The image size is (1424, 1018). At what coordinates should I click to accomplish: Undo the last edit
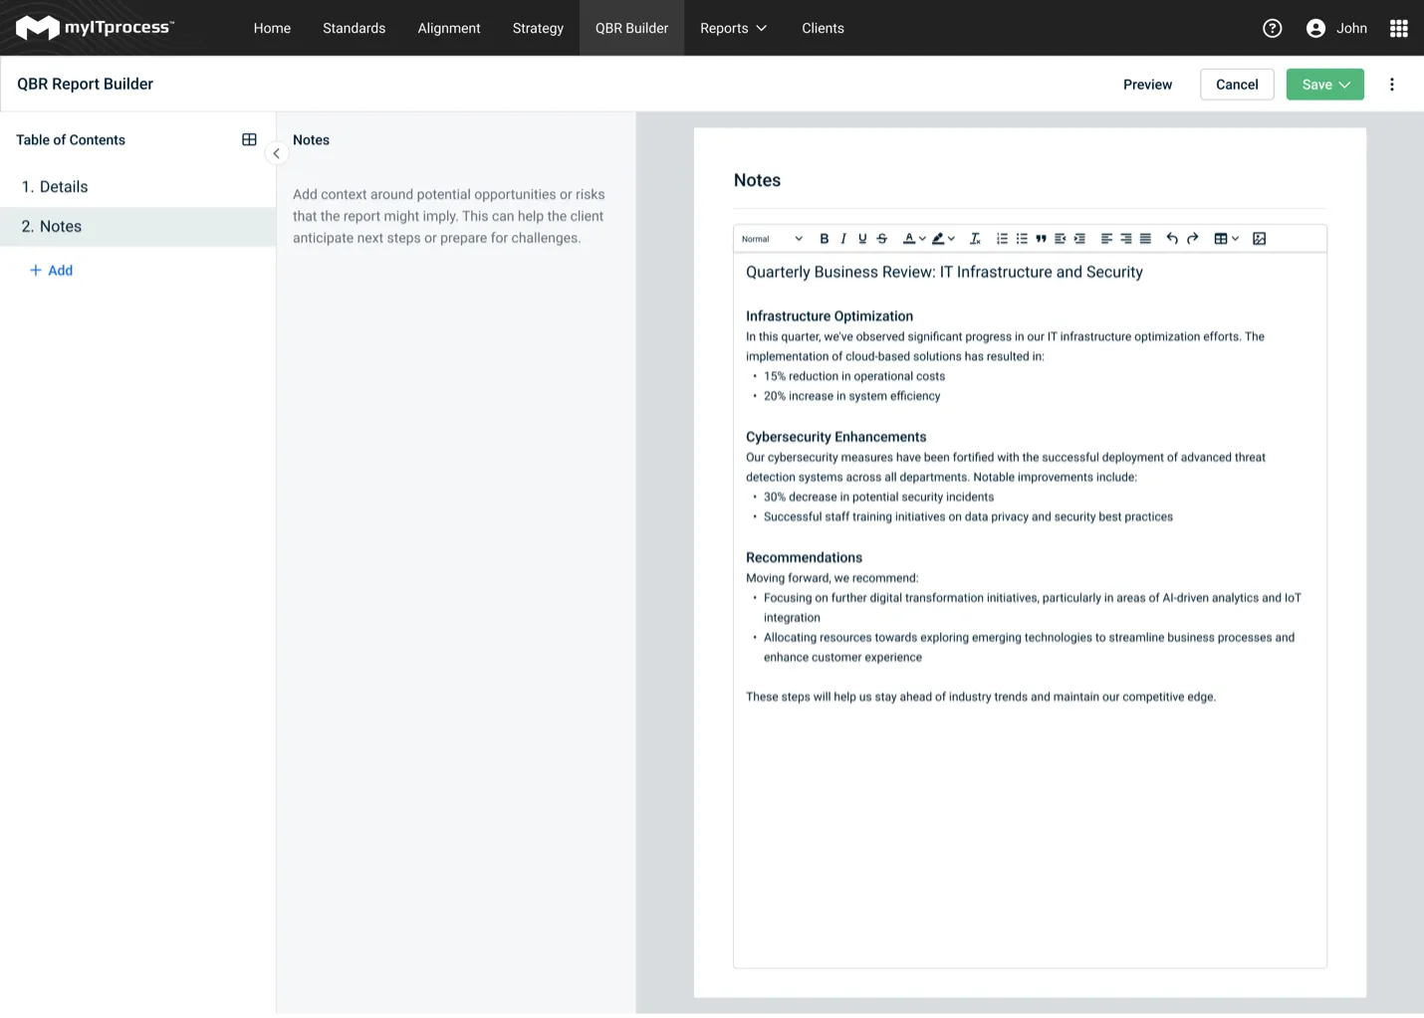(1172, 239)
